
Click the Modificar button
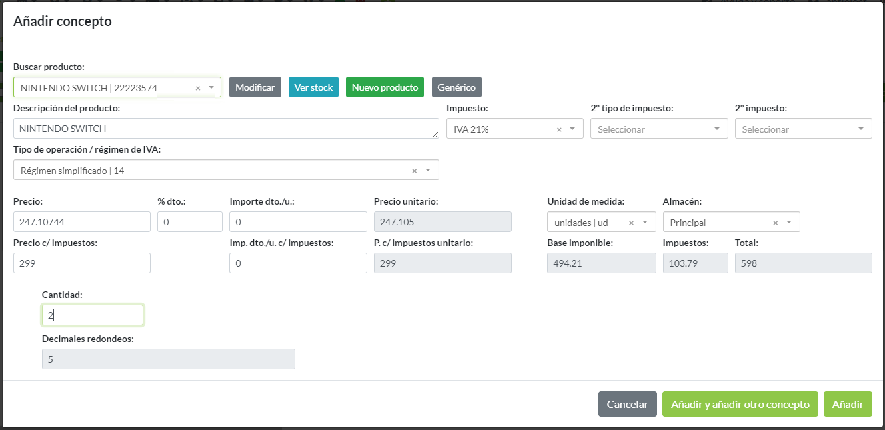pyautogui.click(x=255, y=87)
